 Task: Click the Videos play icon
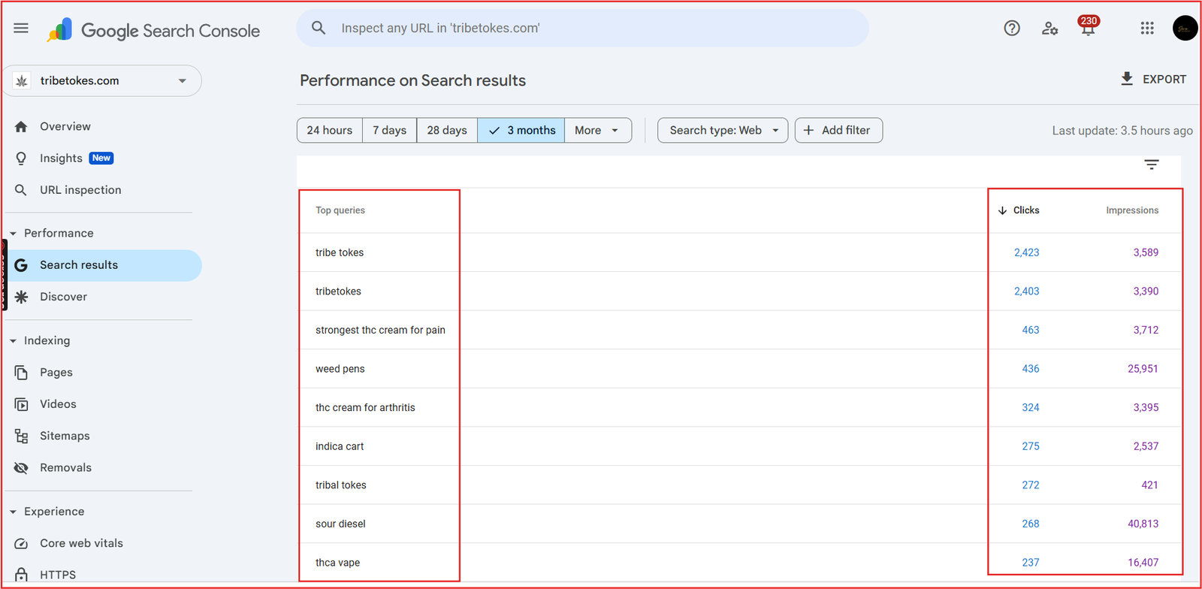[x=21, y=404]
